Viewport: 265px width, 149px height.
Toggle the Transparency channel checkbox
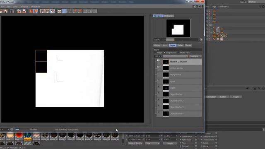coord(216,137)
